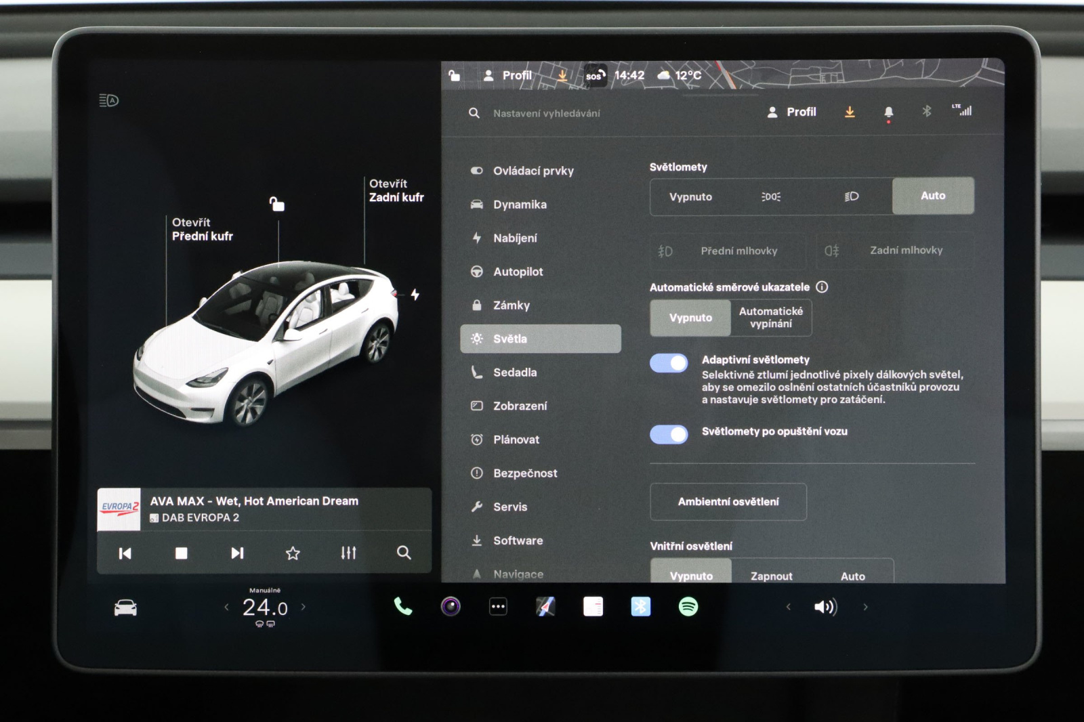Open the Bluetooth app in dock

[640, 607]
